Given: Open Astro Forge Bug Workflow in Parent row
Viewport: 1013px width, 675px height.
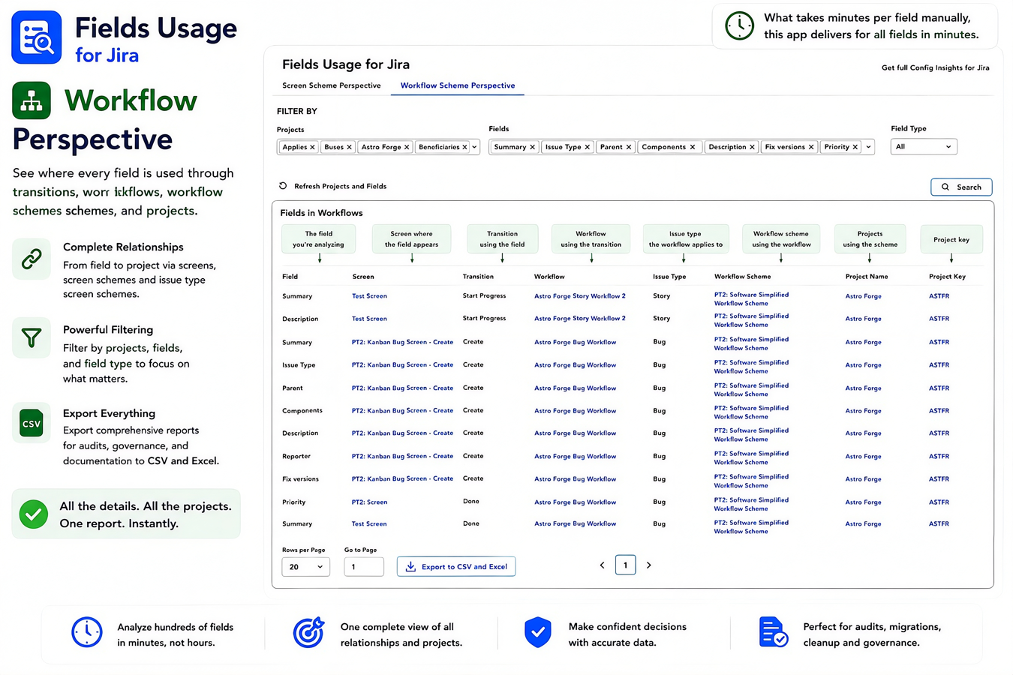Looking at the screenshot, I should point(575,388).
